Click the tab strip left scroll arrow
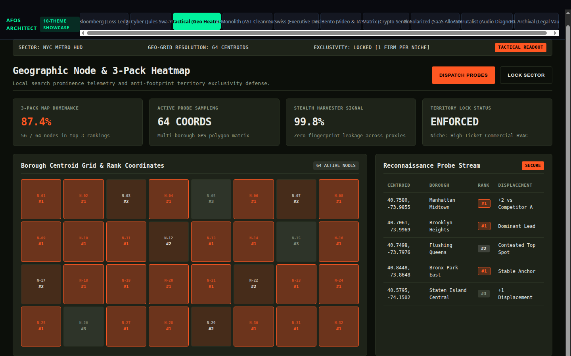 82,33
